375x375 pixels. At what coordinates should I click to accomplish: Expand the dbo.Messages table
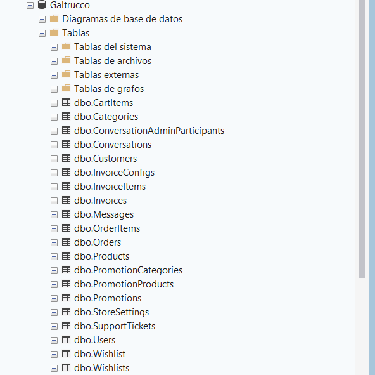coord(54,214)
